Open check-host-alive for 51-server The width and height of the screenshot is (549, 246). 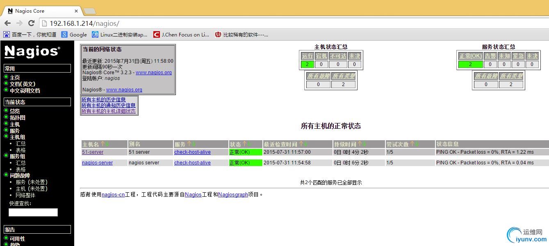192,152
